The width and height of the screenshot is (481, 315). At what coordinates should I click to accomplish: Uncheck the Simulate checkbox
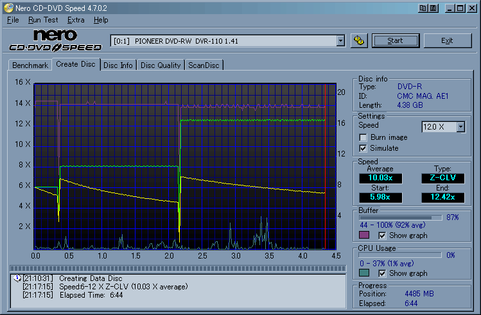point(363,148)
